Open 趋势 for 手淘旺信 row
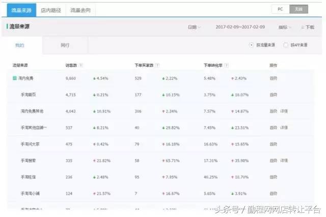 [274, 177]
